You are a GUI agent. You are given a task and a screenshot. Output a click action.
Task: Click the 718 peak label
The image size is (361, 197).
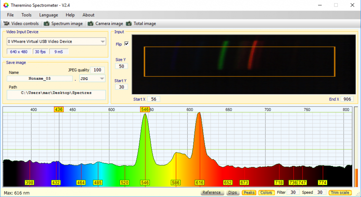[x=279, y=183]
